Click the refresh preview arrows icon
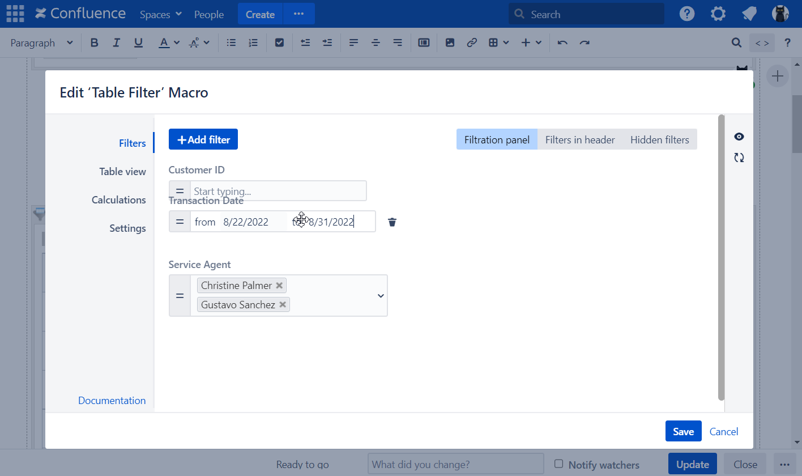802x476 pixels. pos(739,158)
